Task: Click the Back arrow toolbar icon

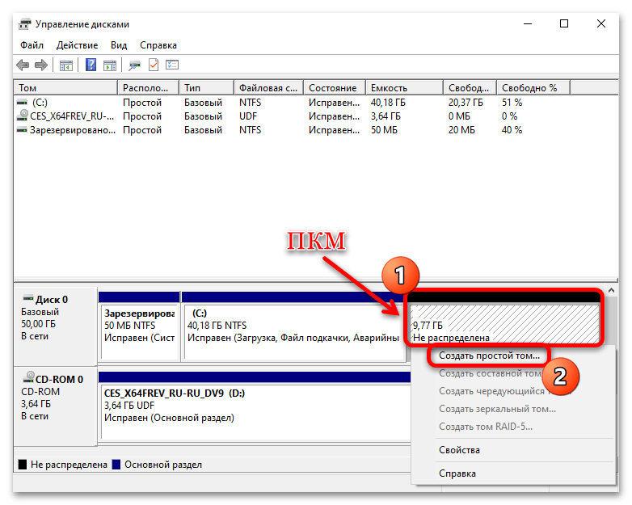Action: coord(23,65)
